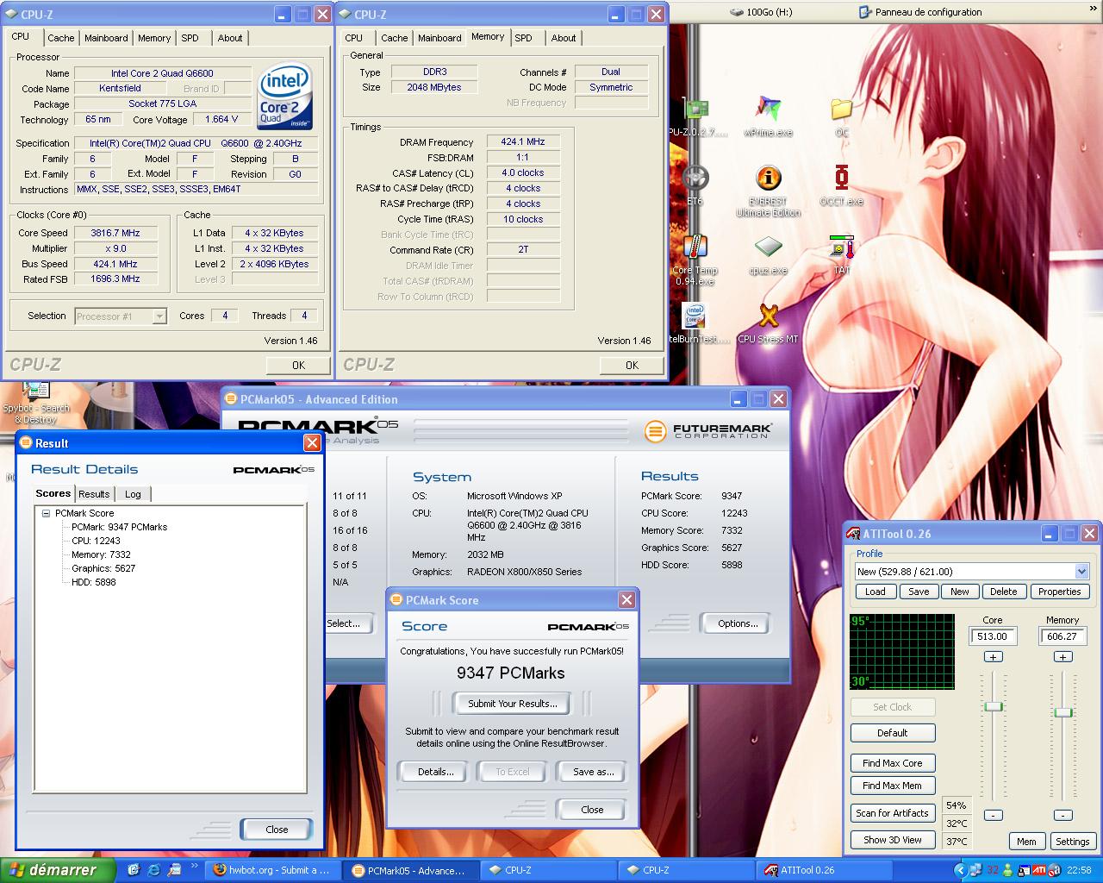This screenshot has width=1103, height=883.
Task: Click Show 3D View in ATITool
Action: point(892,840)
